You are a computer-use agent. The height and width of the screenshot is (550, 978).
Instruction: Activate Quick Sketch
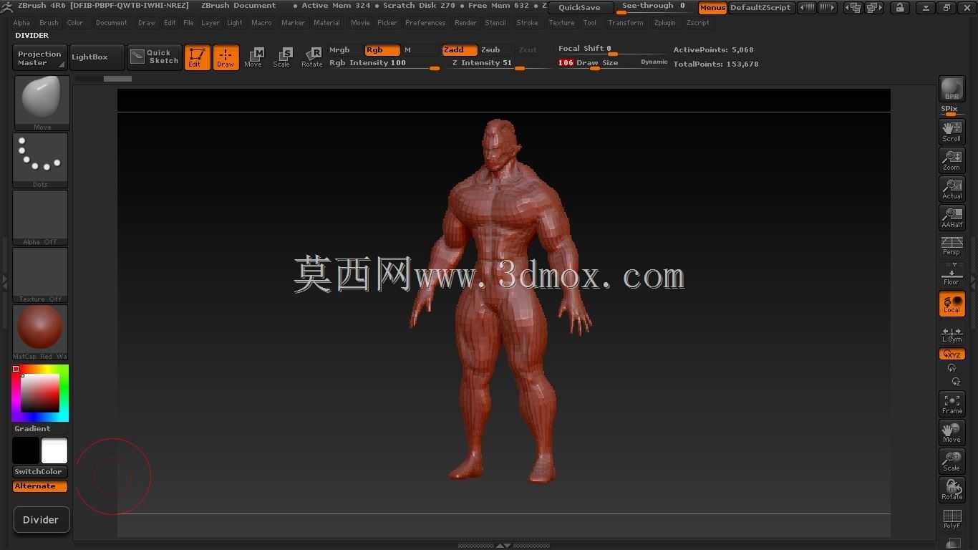coord(155,57)
